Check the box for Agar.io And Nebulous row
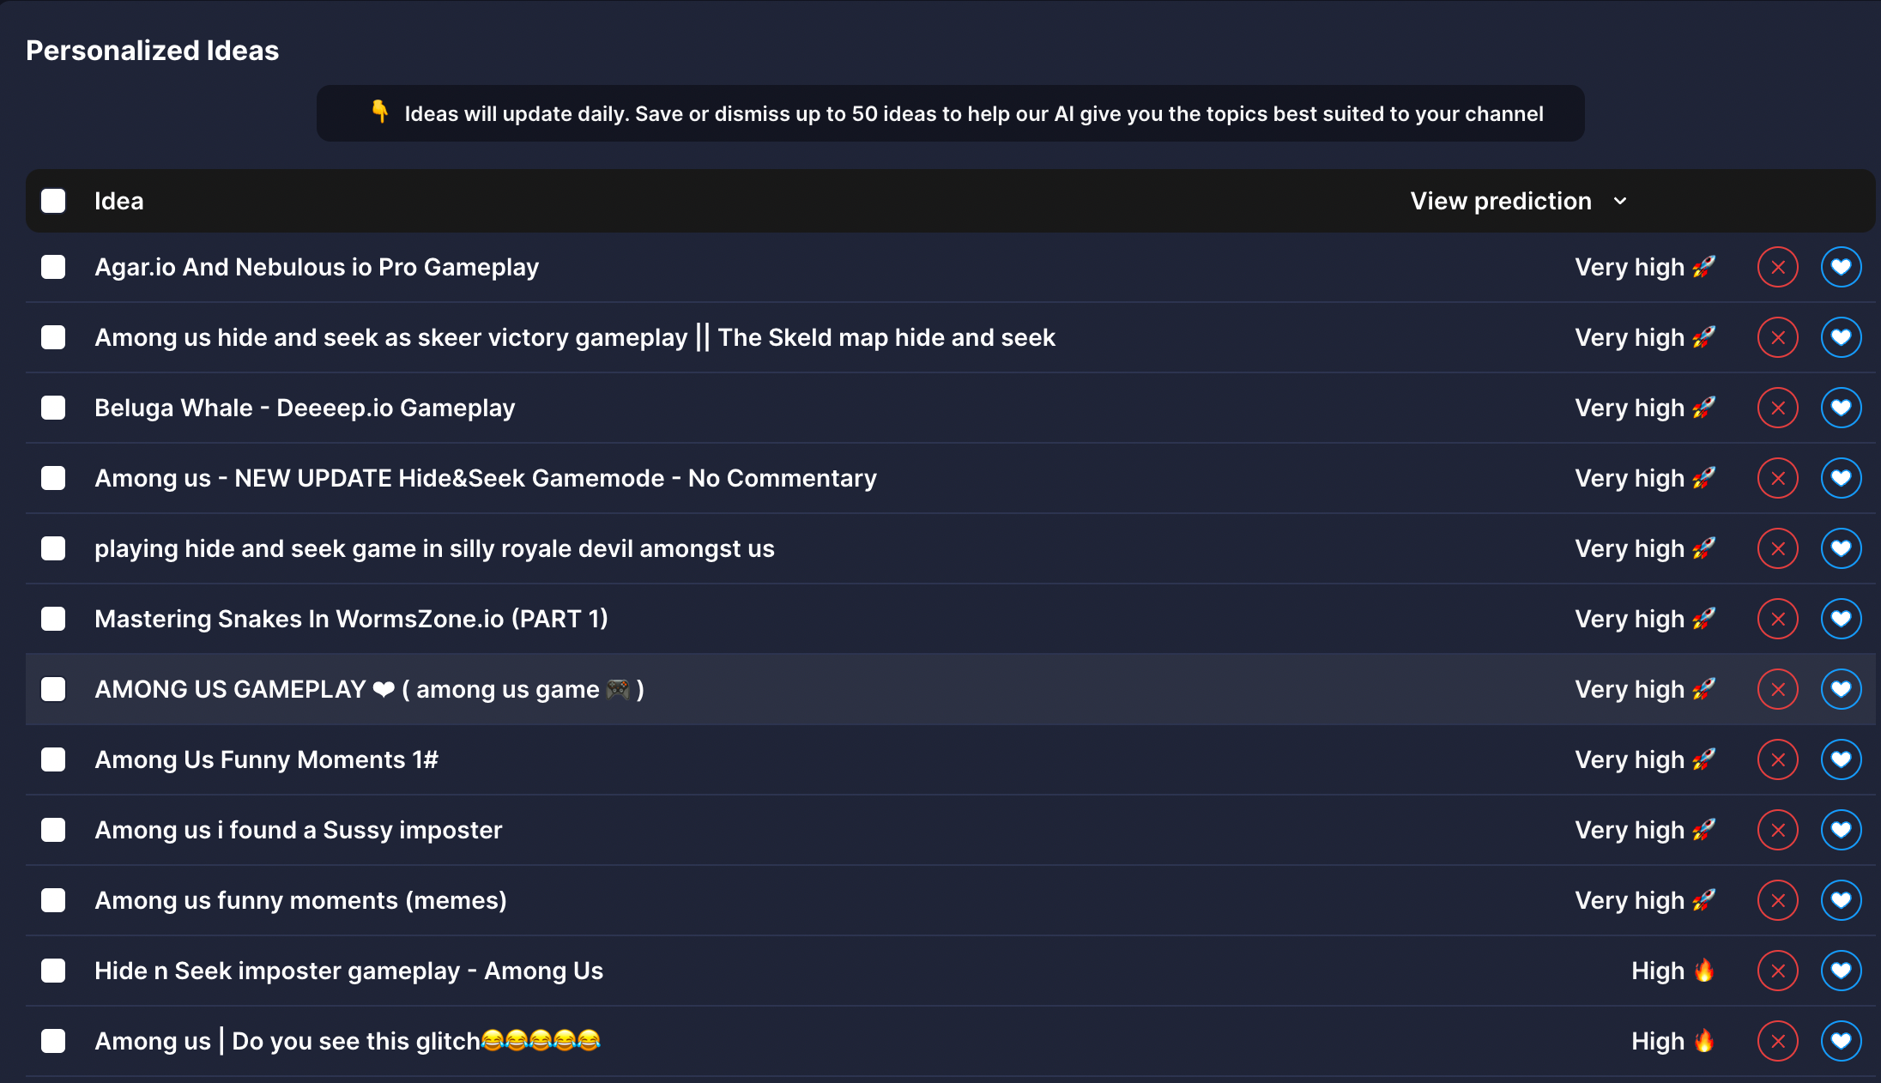This screenshot has width=1881, height=1083. [53, 267]
